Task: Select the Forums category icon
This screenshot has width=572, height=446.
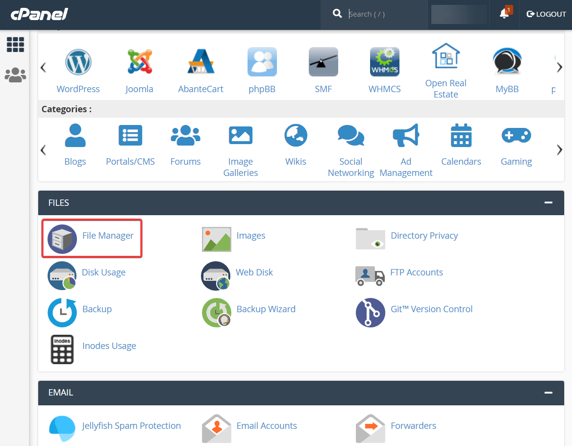Action: [185, 135]
